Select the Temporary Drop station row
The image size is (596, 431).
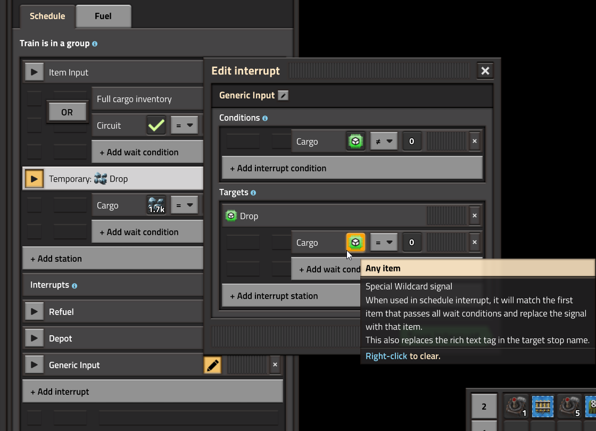(113, 179)
